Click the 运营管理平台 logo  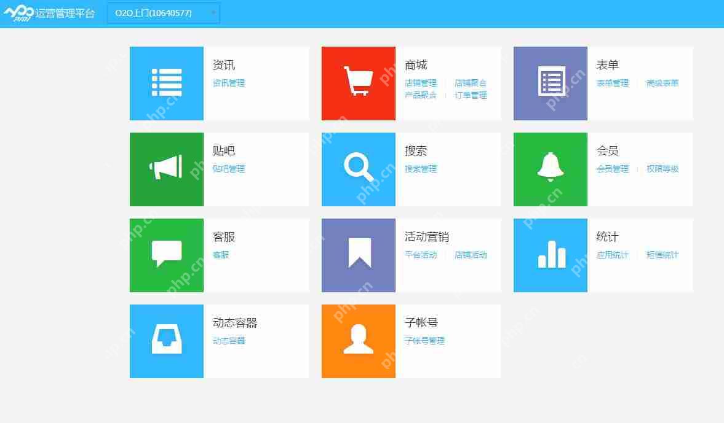coord(50,13)
